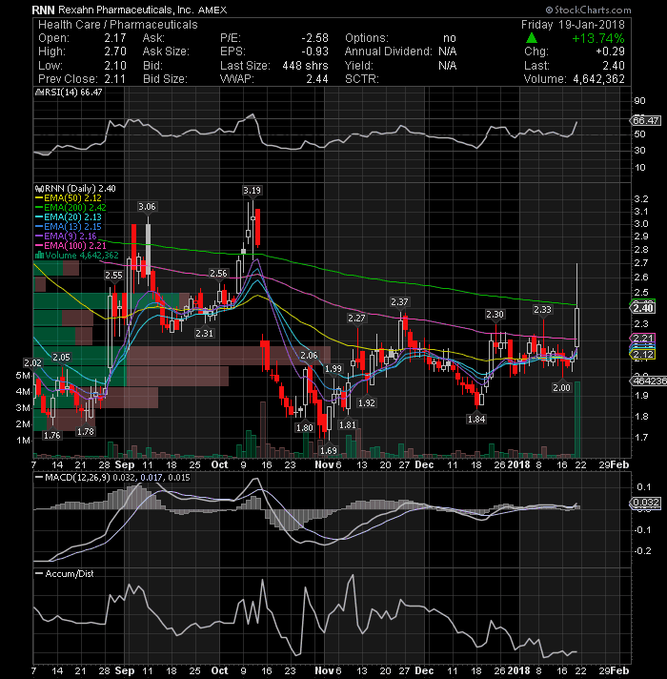667x679 pixels.
Task: Click the 464236 volume tag on right axis
Action: click(648, 381)
